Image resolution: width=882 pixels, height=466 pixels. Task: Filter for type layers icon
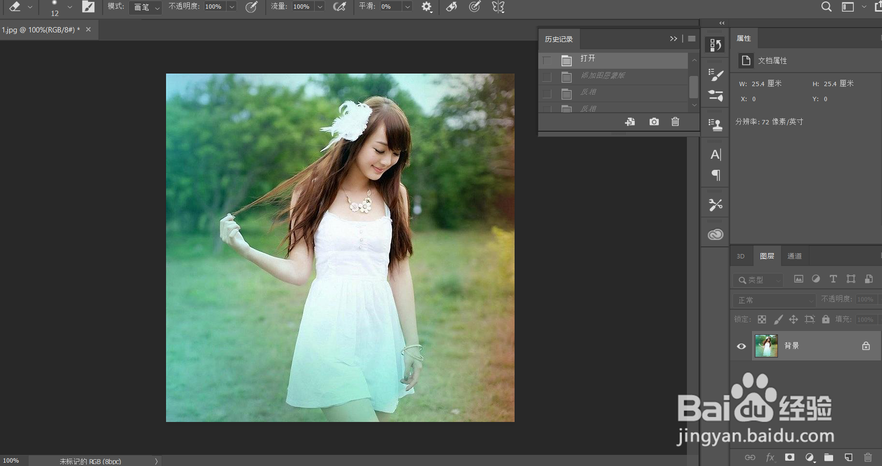click(x=833, y=279)
